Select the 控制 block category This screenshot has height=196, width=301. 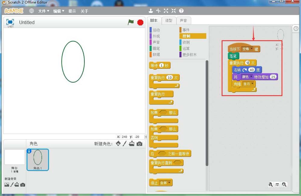coord(193,36)
